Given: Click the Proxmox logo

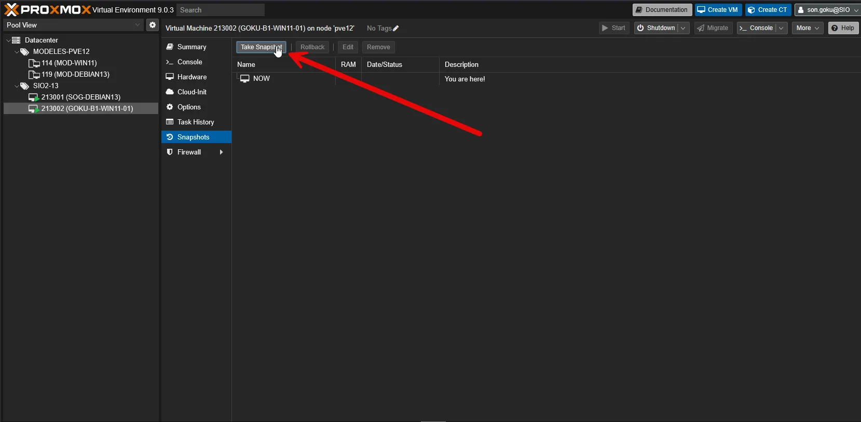Looking at the screenshot, I should coord(47,10).
